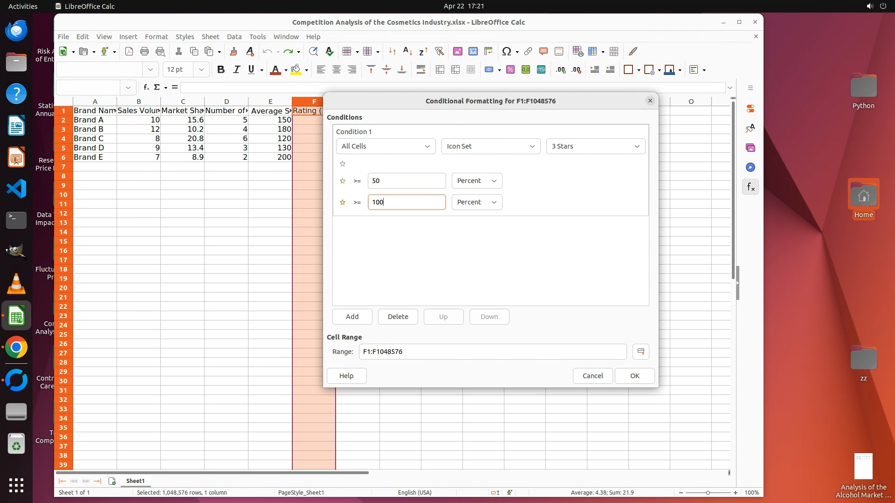
Task: Open the Data menu
Action: (x=234, y=37)
